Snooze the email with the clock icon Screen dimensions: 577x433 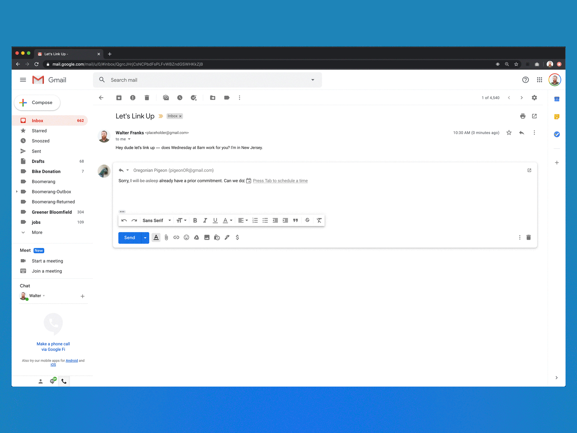pyautogui.click(x=180, y=97)
